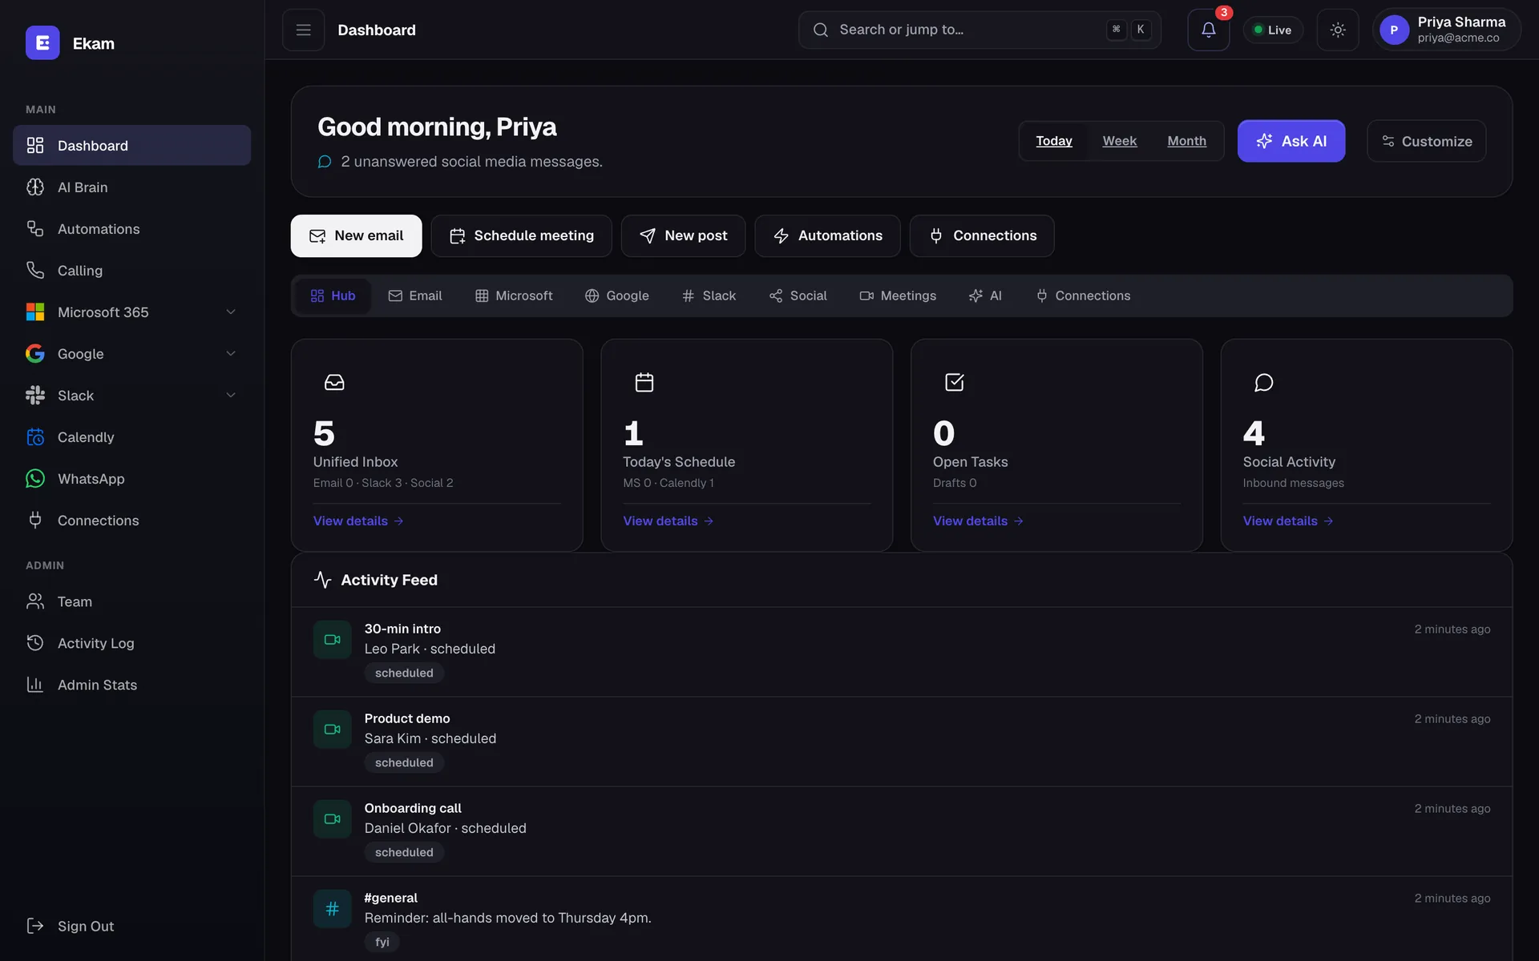View details of Open Tasks
The image size is (1539, 961).
[x=978, y=521]
